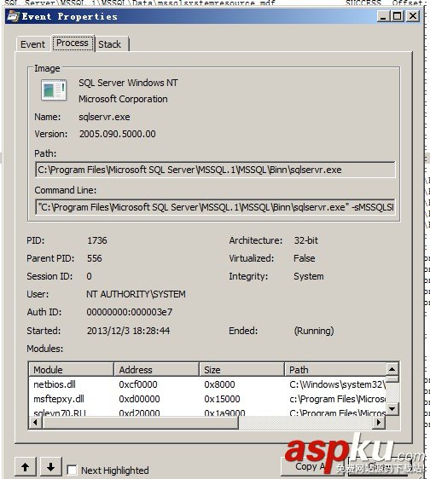This screenshot has height=479, width=430.
Task: Click inside the Command Line field
Action: (x=215, y=207)
